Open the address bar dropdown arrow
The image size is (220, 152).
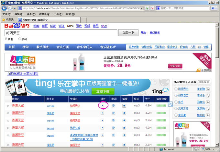[142, 8]
